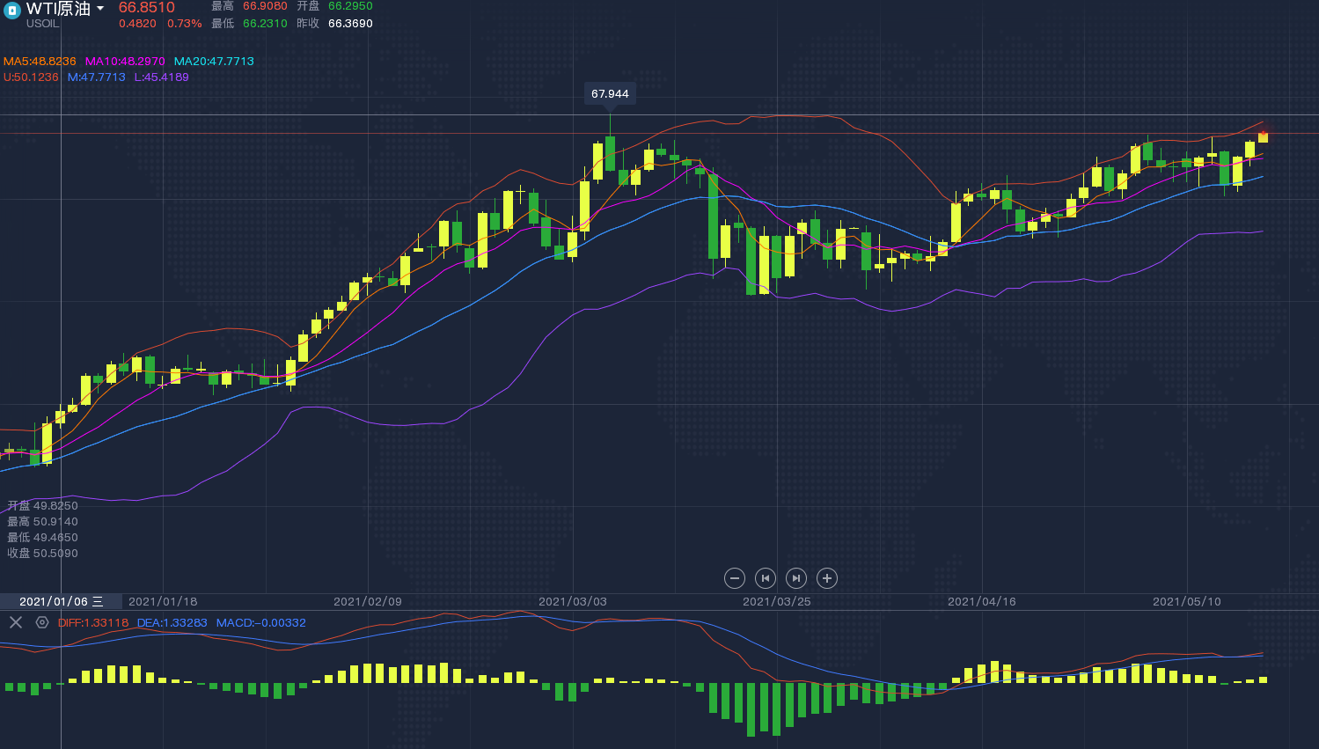Open the WTI原油 symbol dropdown arrow

[100, 9]
